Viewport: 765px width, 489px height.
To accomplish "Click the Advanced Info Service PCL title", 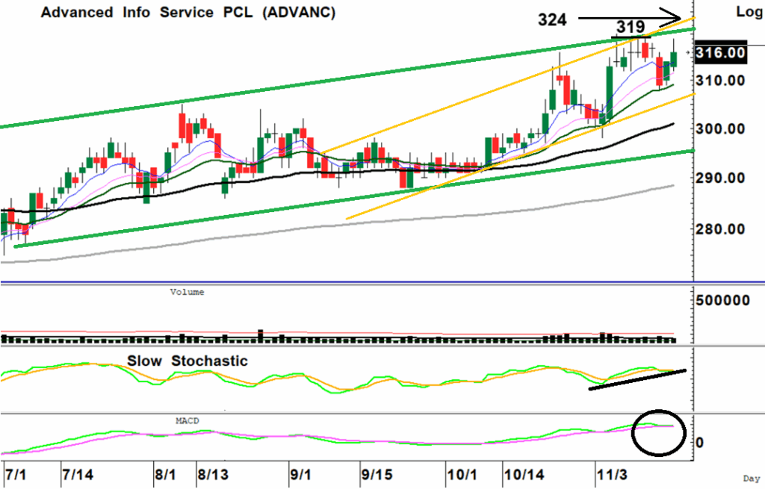I will (x=188, y=13).
